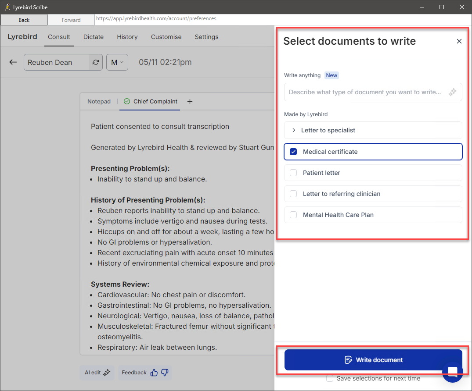The height and width of the screenshot is (391, 472).
Task: Click the New badge beside Write anything
Action: coord(331,75)
